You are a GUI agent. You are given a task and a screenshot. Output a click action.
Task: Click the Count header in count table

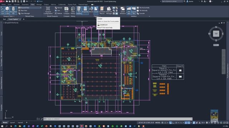tap(180, 66)
